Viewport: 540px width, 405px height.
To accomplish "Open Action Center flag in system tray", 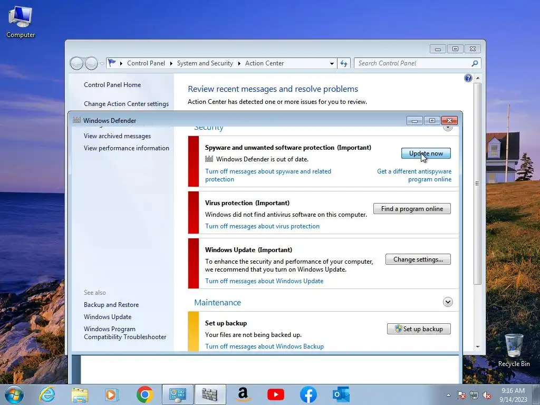I will click(461, 395).
